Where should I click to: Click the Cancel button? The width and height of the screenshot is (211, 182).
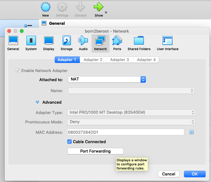[x=169, y=174]
